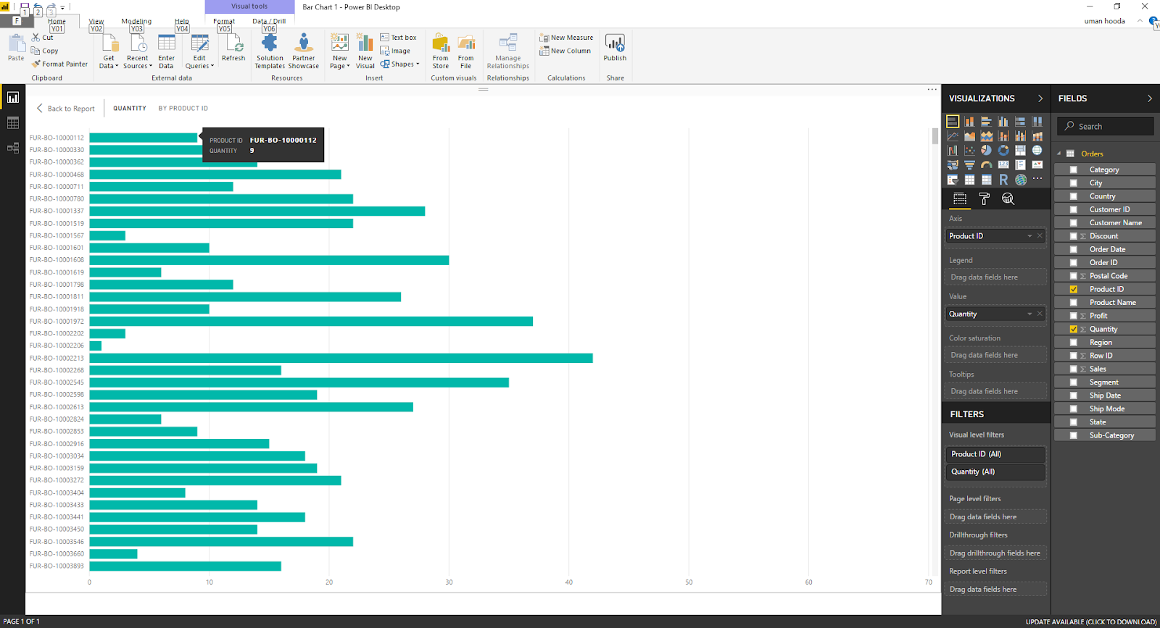This screenshot has height=628, width=1160.
Task: Select the clustered column chart visual
Action: click(x=1003, y=122)
